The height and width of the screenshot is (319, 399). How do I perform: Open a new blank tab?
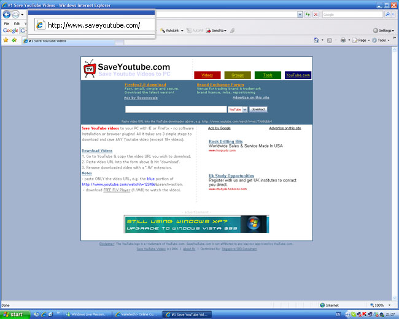120,42
